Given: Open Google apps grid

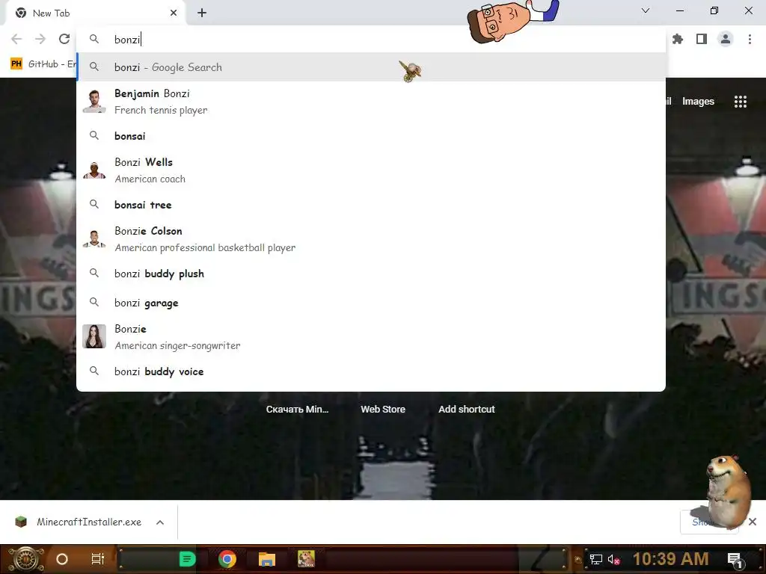Looking at the screenshot, I should coord(740,102).
